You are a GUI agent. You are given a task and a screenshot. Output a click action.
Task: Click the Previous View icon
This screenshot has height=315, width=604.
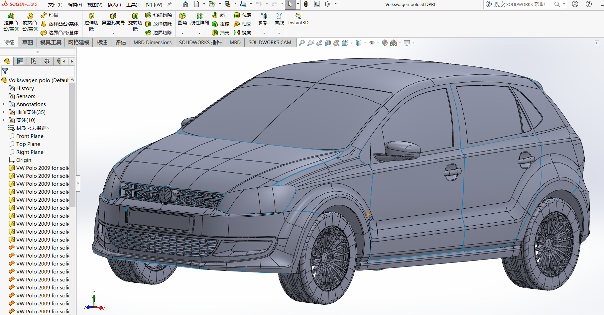pyautogui.click(x=319, y=43)
